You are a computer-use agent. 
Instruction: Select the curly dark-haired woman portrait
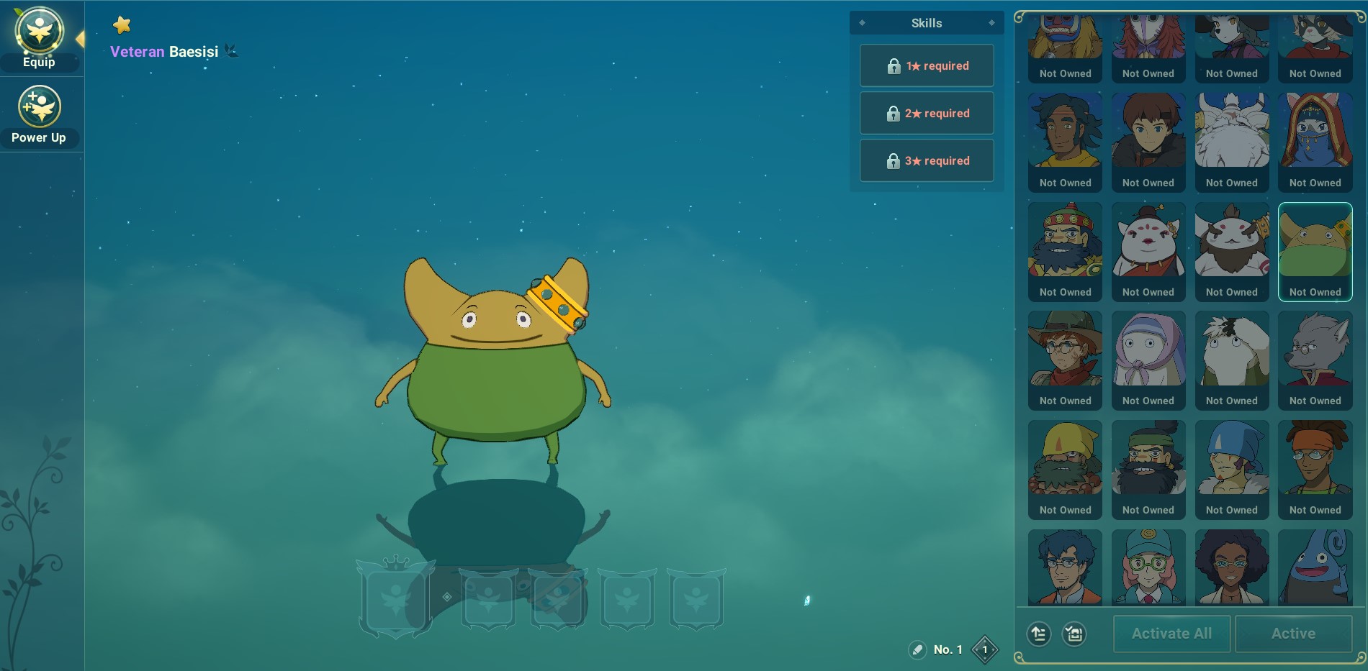point(1232,567)
